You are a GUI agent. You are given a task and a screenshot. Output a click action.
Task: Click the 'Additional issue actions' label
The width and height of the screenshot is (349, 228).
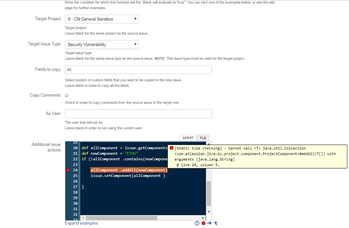46,147
